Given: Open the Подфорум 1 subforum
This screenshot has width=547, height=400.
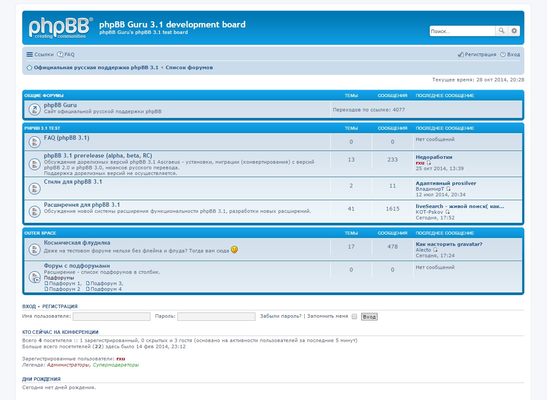Looking at the screenshot, I should tap(63, 283).
